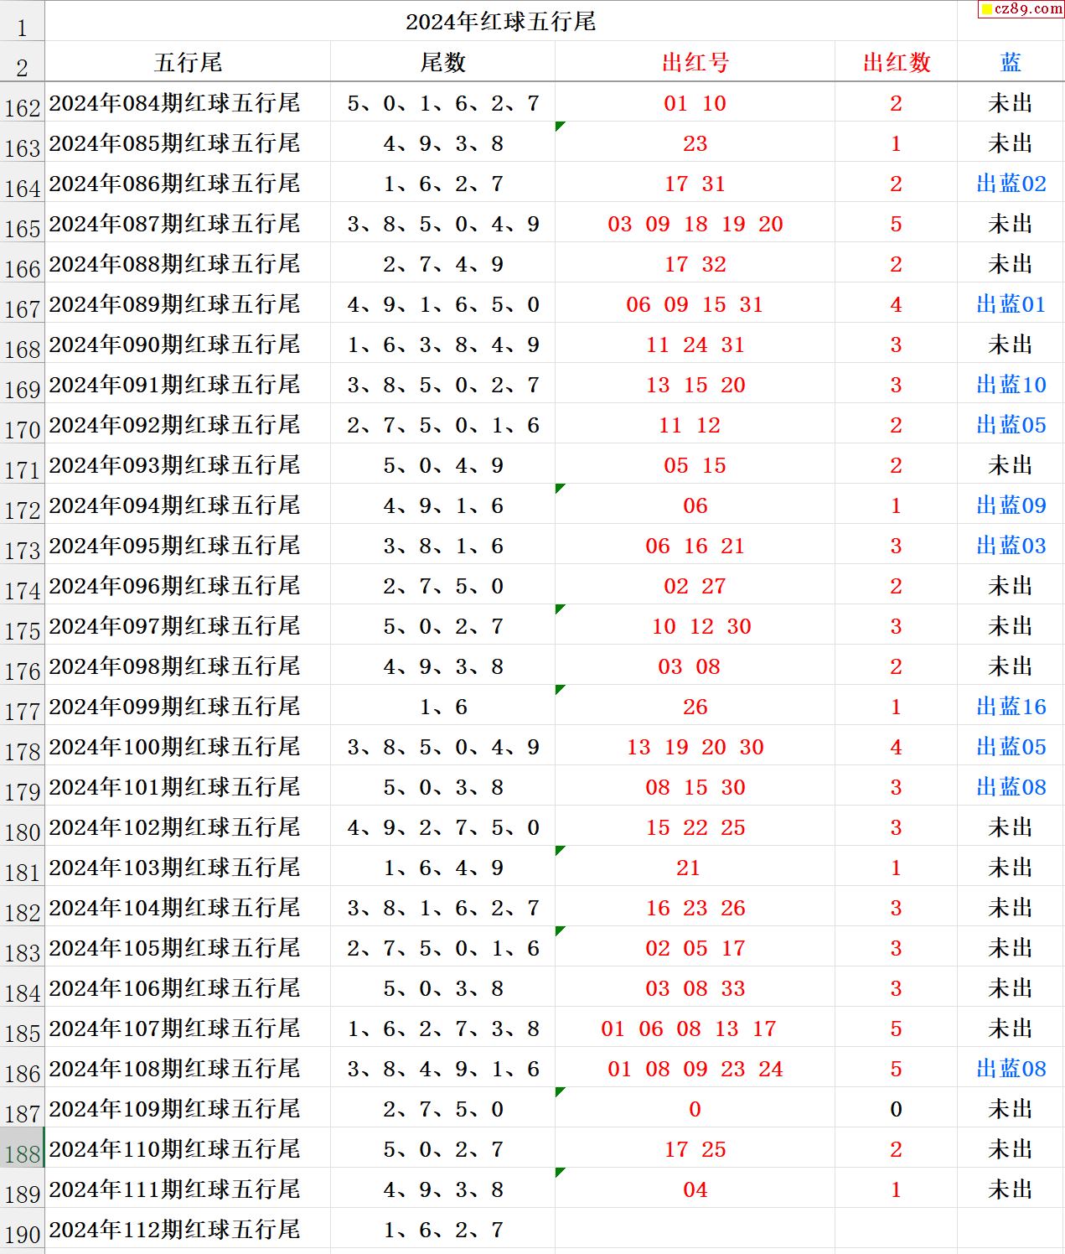Select red numbers cell 17 25

click(x=695, y=1148)
